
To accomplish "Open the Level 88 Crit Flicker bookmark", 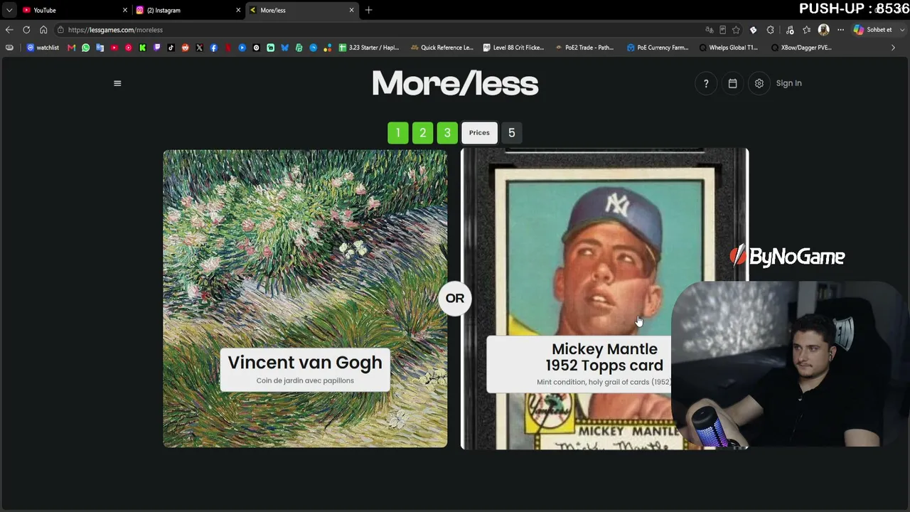I will [x=513, y=48].
